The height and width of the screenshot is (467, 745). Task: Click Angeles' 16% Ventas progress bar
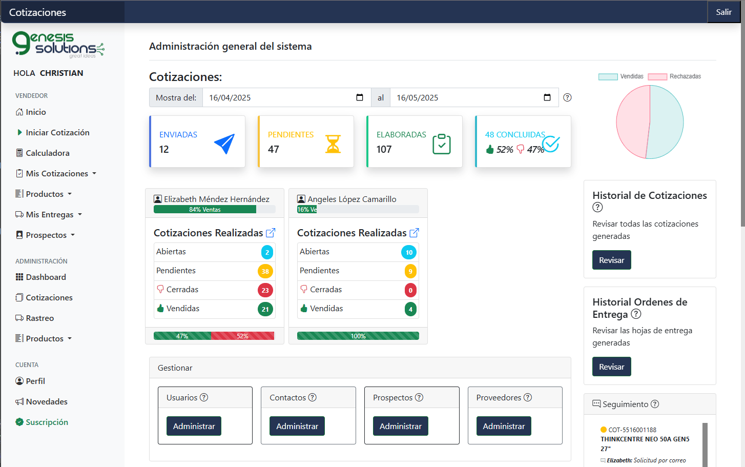[307, 209]
